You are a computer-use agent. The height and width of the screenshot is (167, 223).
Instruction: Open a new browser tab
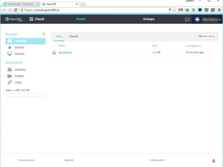[x=83, y=4]
